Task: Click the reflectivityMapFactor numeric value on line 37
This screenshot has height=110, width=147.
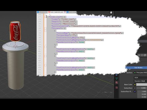Action: click(x=94, y=40)
